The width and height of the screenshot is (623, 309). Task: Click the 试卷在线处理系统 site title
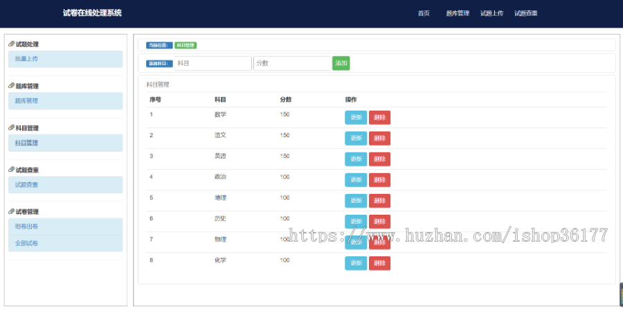pyautogui.click(x=92, y=12)
